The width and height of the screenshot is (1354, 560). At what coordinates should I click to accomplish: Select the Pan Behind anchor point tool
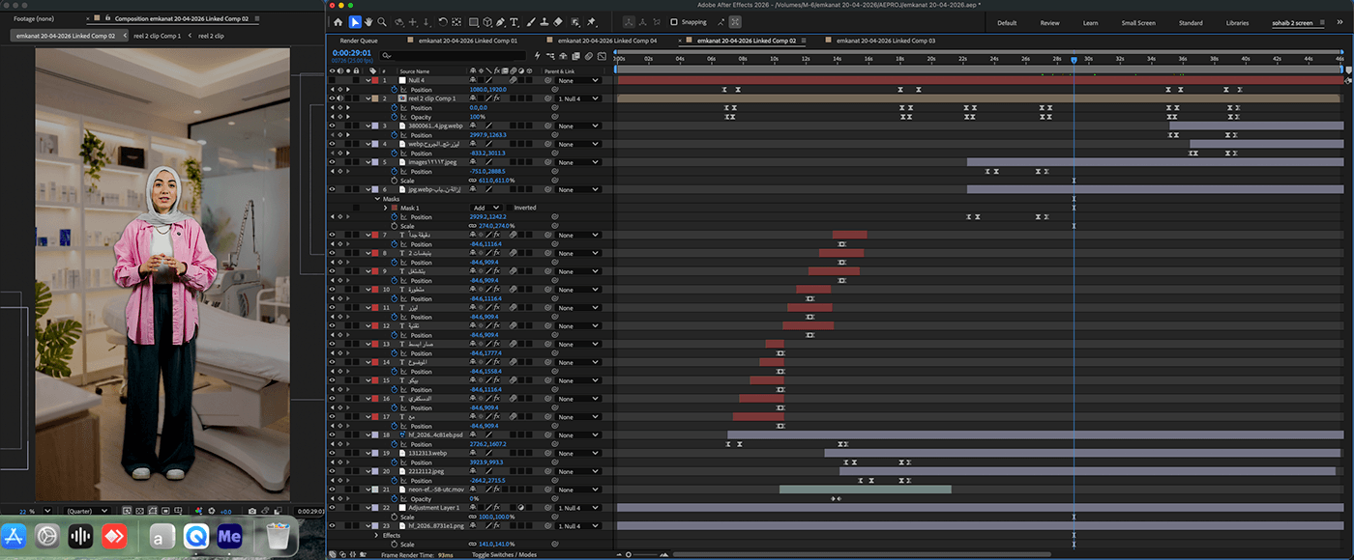click(456, 22)
